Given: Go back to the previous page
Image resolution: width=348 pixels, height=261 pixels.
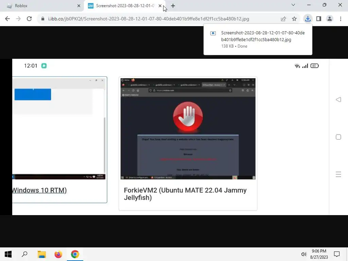Looking at the screenshot, I should pos(7,19).
